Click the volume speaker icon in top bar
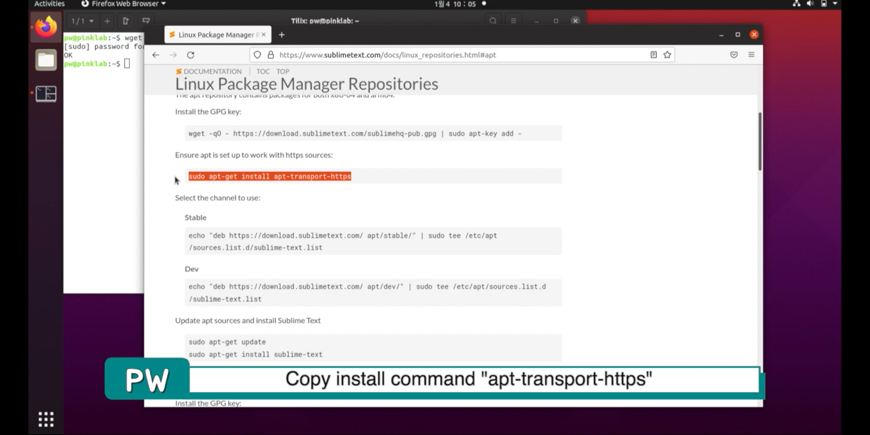The height and width of the screenshot is (435, 870). point(810,4)
